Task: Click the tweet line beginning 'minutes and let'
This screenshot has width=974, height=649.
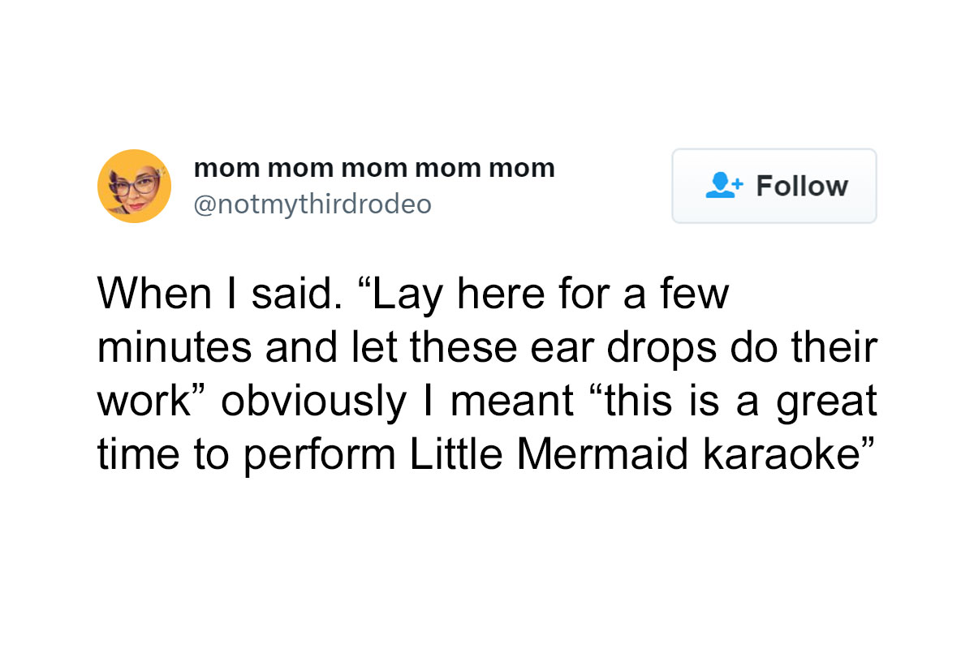Action: [x=487, y=349]
